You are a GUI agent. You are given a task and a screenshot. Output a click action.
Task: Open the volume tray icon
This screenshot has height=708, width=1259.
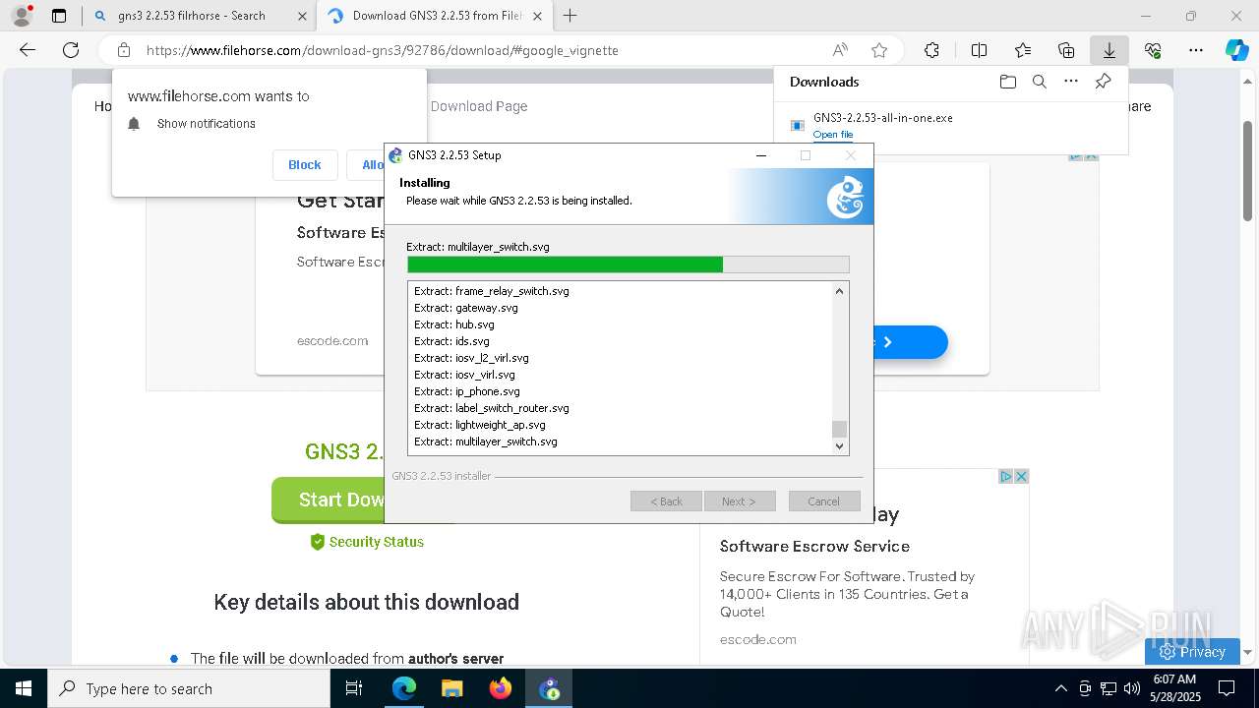tap(1132, 688)
